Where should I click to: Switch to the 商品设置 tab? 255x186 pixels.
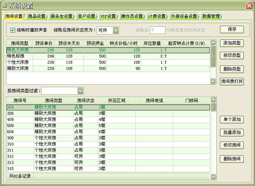click(37, 16)
